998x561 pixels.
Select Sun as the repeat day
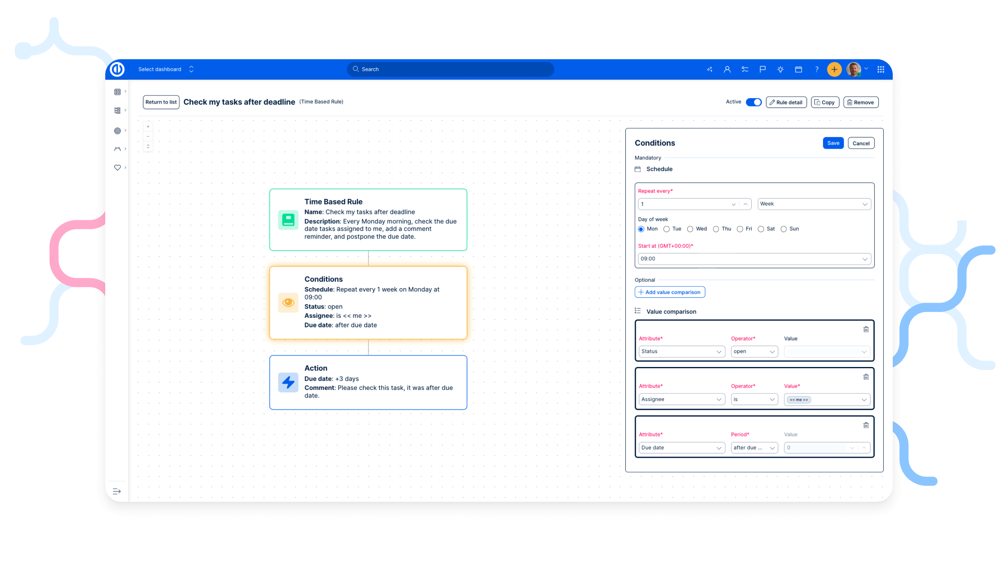point(784,229)
